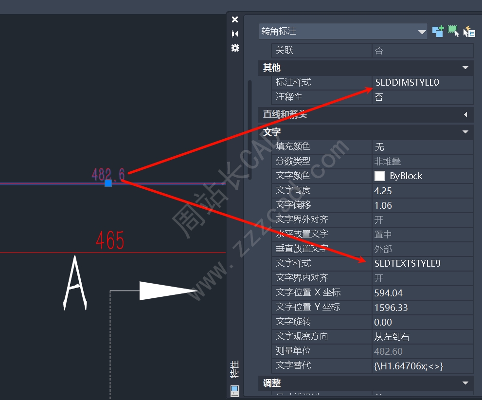Screen dimensions: 482x400
Task: Toggle the PICKADD variable icon
Action: point(438,31)
